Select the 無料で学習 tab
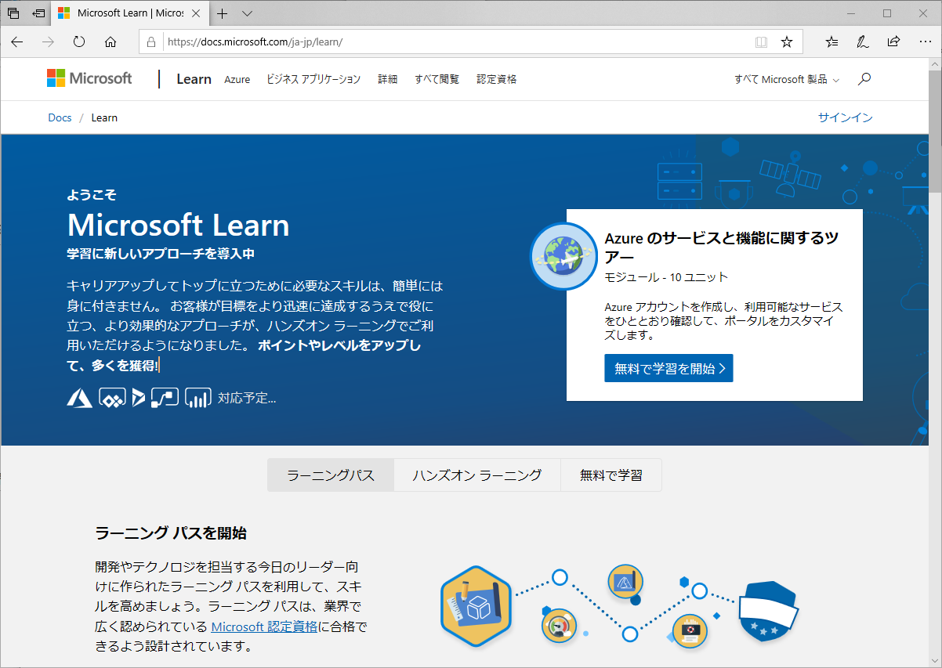The image size is (942, 668). [x=610, y=475]
